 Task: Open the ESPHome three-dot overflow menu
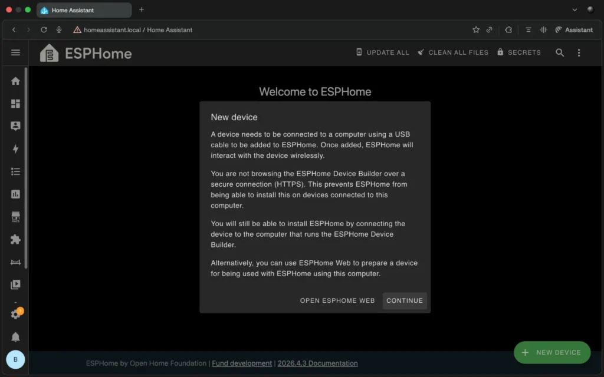pyautogui.click(x=579, y=52)
